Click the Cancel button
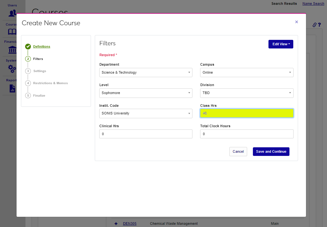This screenshot has height=227, width=327. coord(238,152)
